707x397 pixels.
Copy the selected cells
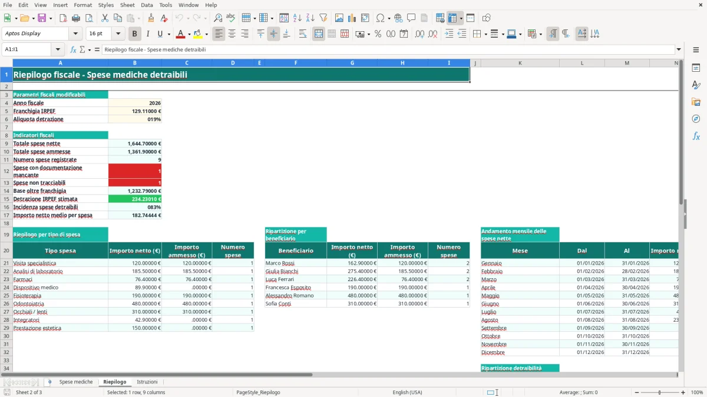pyautogui.click(x=118, y=18)
